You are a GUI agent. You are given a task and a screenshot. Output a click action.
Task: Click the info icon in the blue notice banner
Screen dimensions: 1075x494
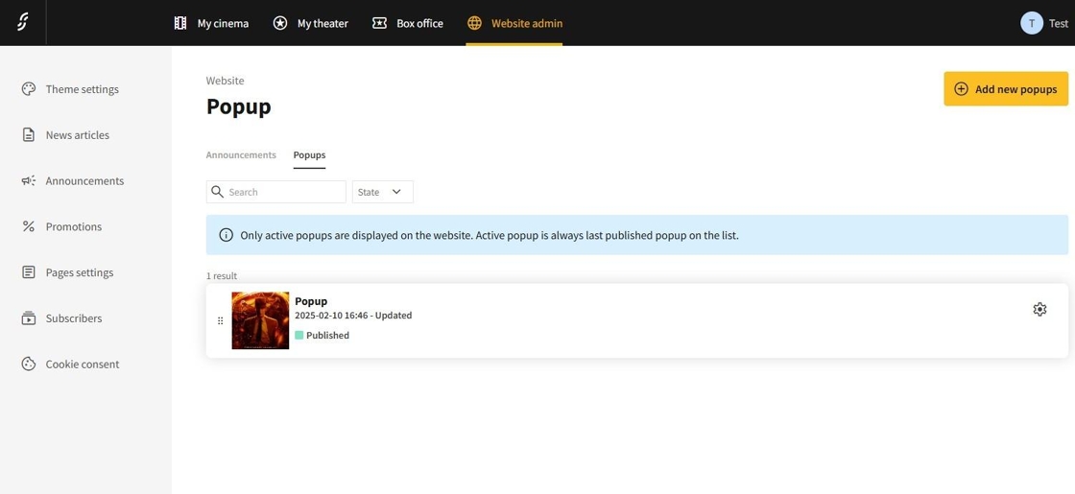coord(226,235)
